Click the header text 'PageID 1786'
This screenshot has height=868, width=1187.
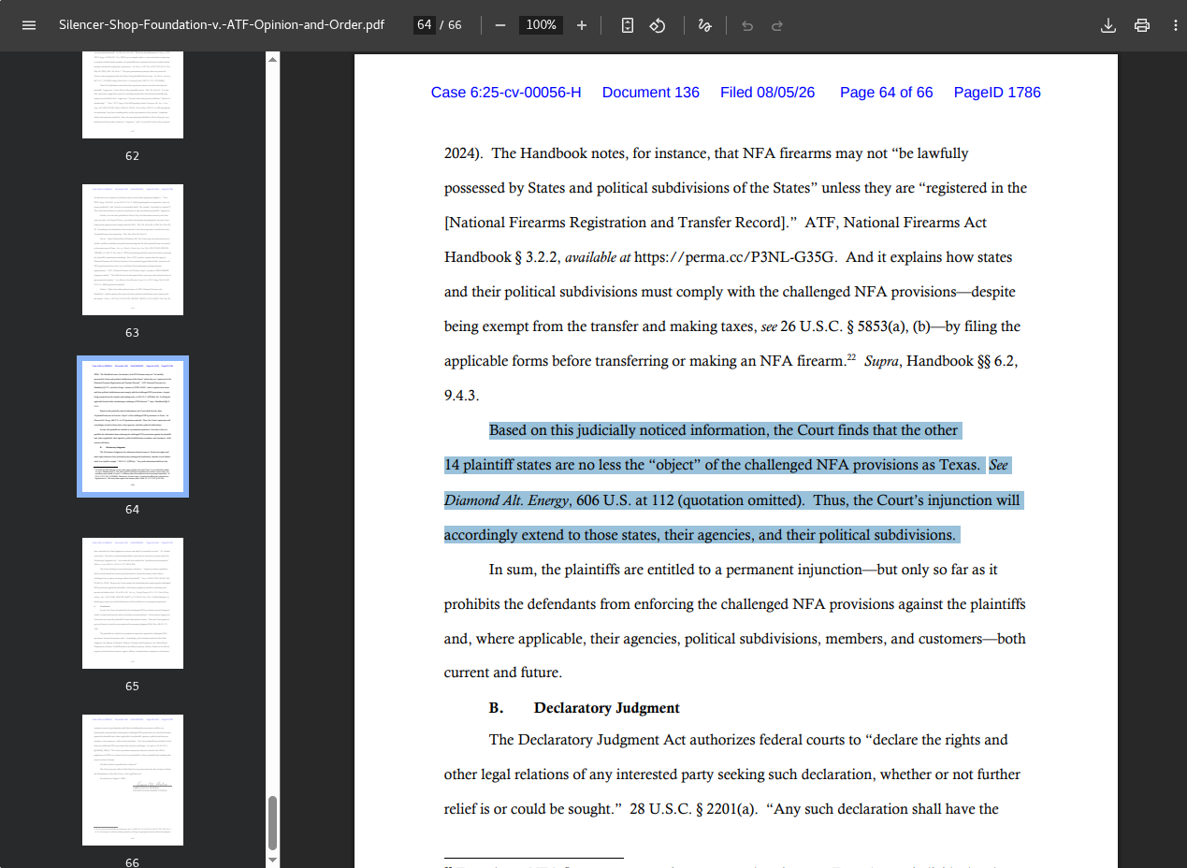point(997,93)
